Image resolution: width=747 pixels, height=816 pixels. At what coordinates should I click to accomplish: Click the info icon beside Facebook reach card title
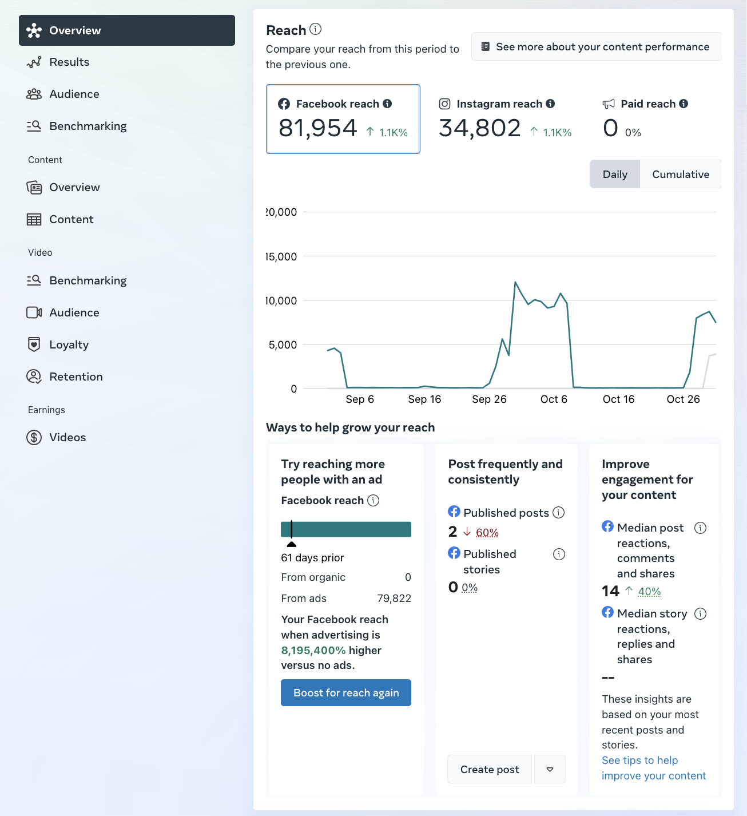click(x=387, y=104)
